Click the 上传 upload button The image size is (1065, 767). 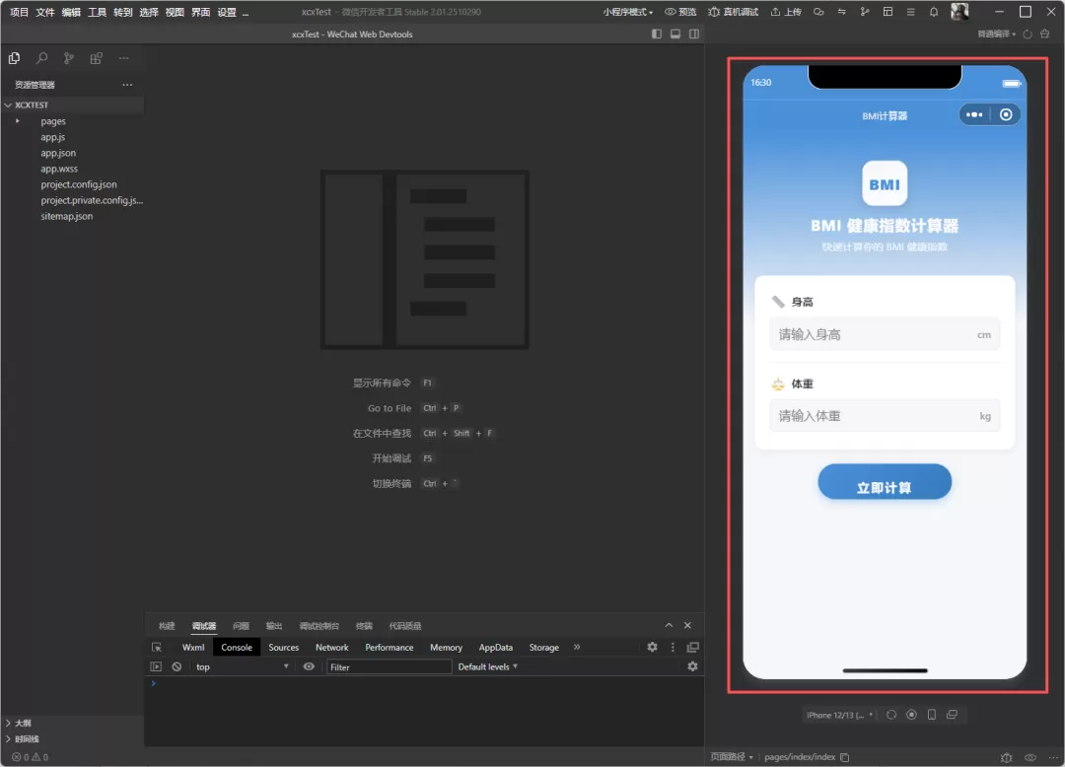point(786,12)
